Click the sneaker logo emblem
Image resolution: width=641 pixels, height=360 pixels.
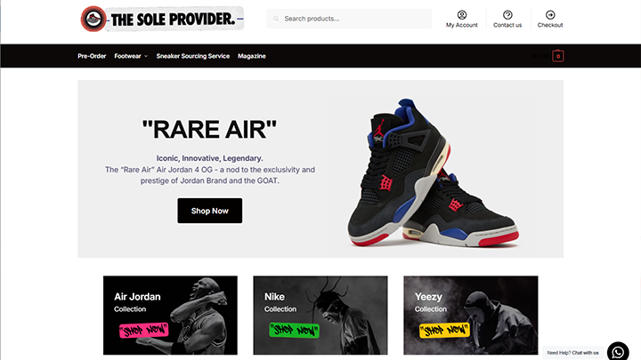coord(93,19)
